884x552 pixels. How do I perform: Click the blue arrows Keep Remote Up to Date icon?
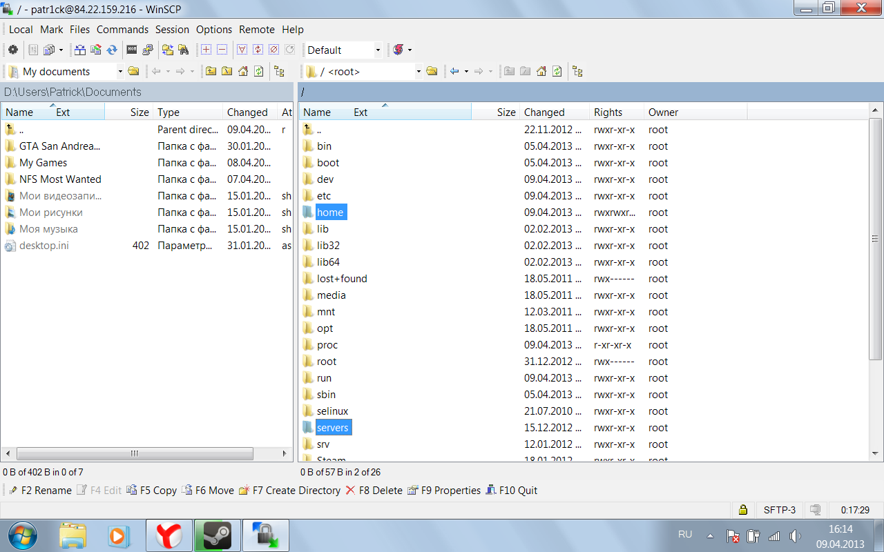coord(112,50)
